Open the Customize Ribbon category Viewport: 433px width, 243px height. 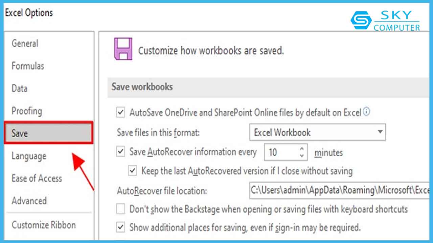pyautogui.click(x=44, y=225)
